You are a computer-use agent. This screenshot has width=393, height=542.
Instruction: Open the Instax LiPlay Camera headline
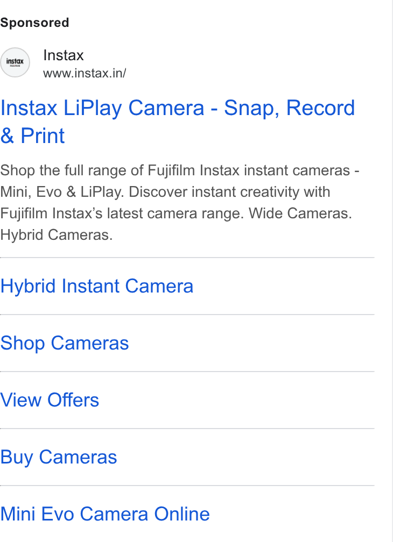click(178, 122)
